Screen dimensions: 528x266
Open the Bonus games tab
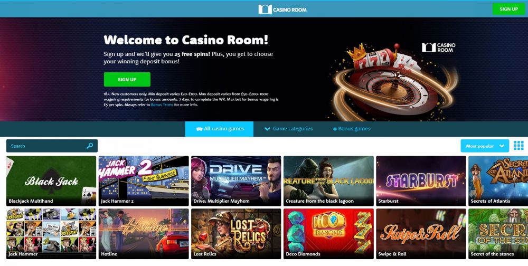(x=351, y=129)
